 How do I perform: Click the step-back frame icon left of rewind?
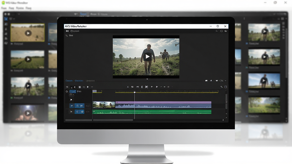click(132, 87)
